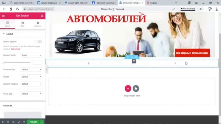The height and width of the screenshot is (124, 221).
Task: Open the Height dropdown
Action: [x=31, y=77]
